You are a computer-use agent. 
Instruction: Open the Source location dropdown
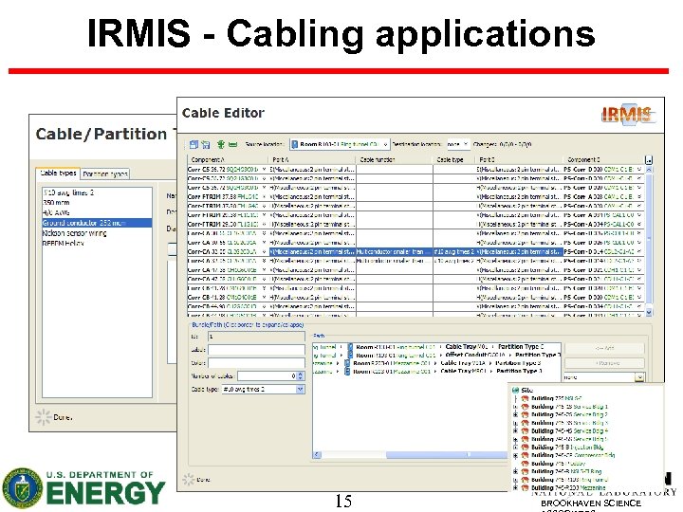click(x=385, y=144)
